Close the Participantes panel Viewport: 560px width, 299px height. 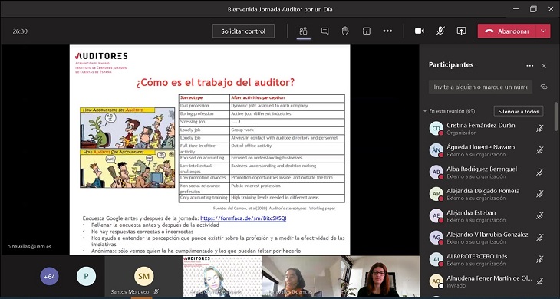pos(544,66)
